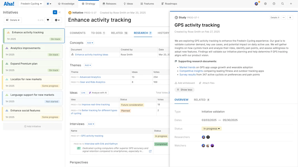Click the filter icon in Initiatives panel
298x167 pixels.
point(48,20)
